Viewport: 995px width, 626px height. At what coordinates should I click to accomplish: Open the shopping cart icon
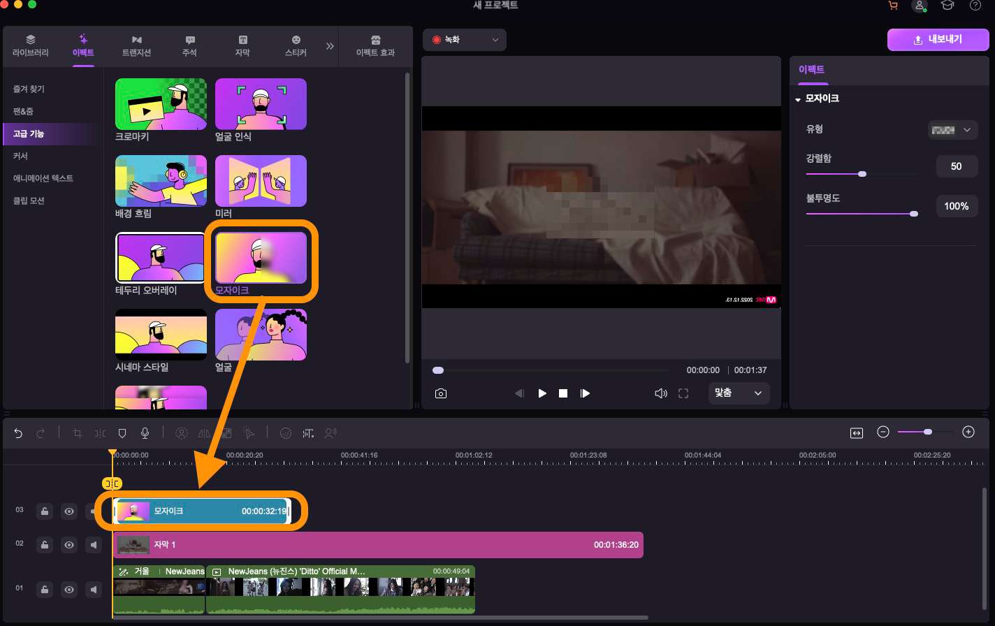click(893, 6)
